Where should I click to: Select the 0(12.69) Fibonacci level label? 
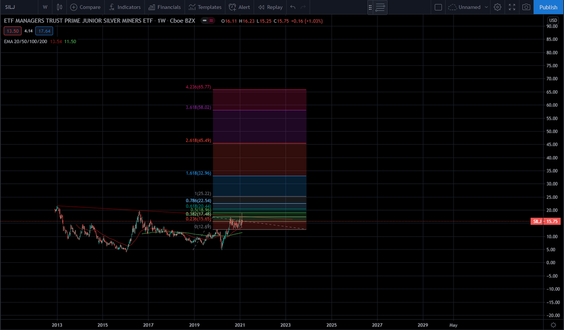click(203, 227)
